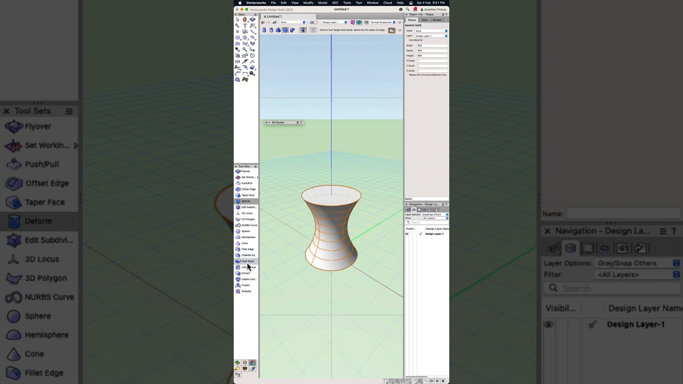Open the Class dropdown in Object Info
Screen dimensions: 683x384
pos(431,31)
